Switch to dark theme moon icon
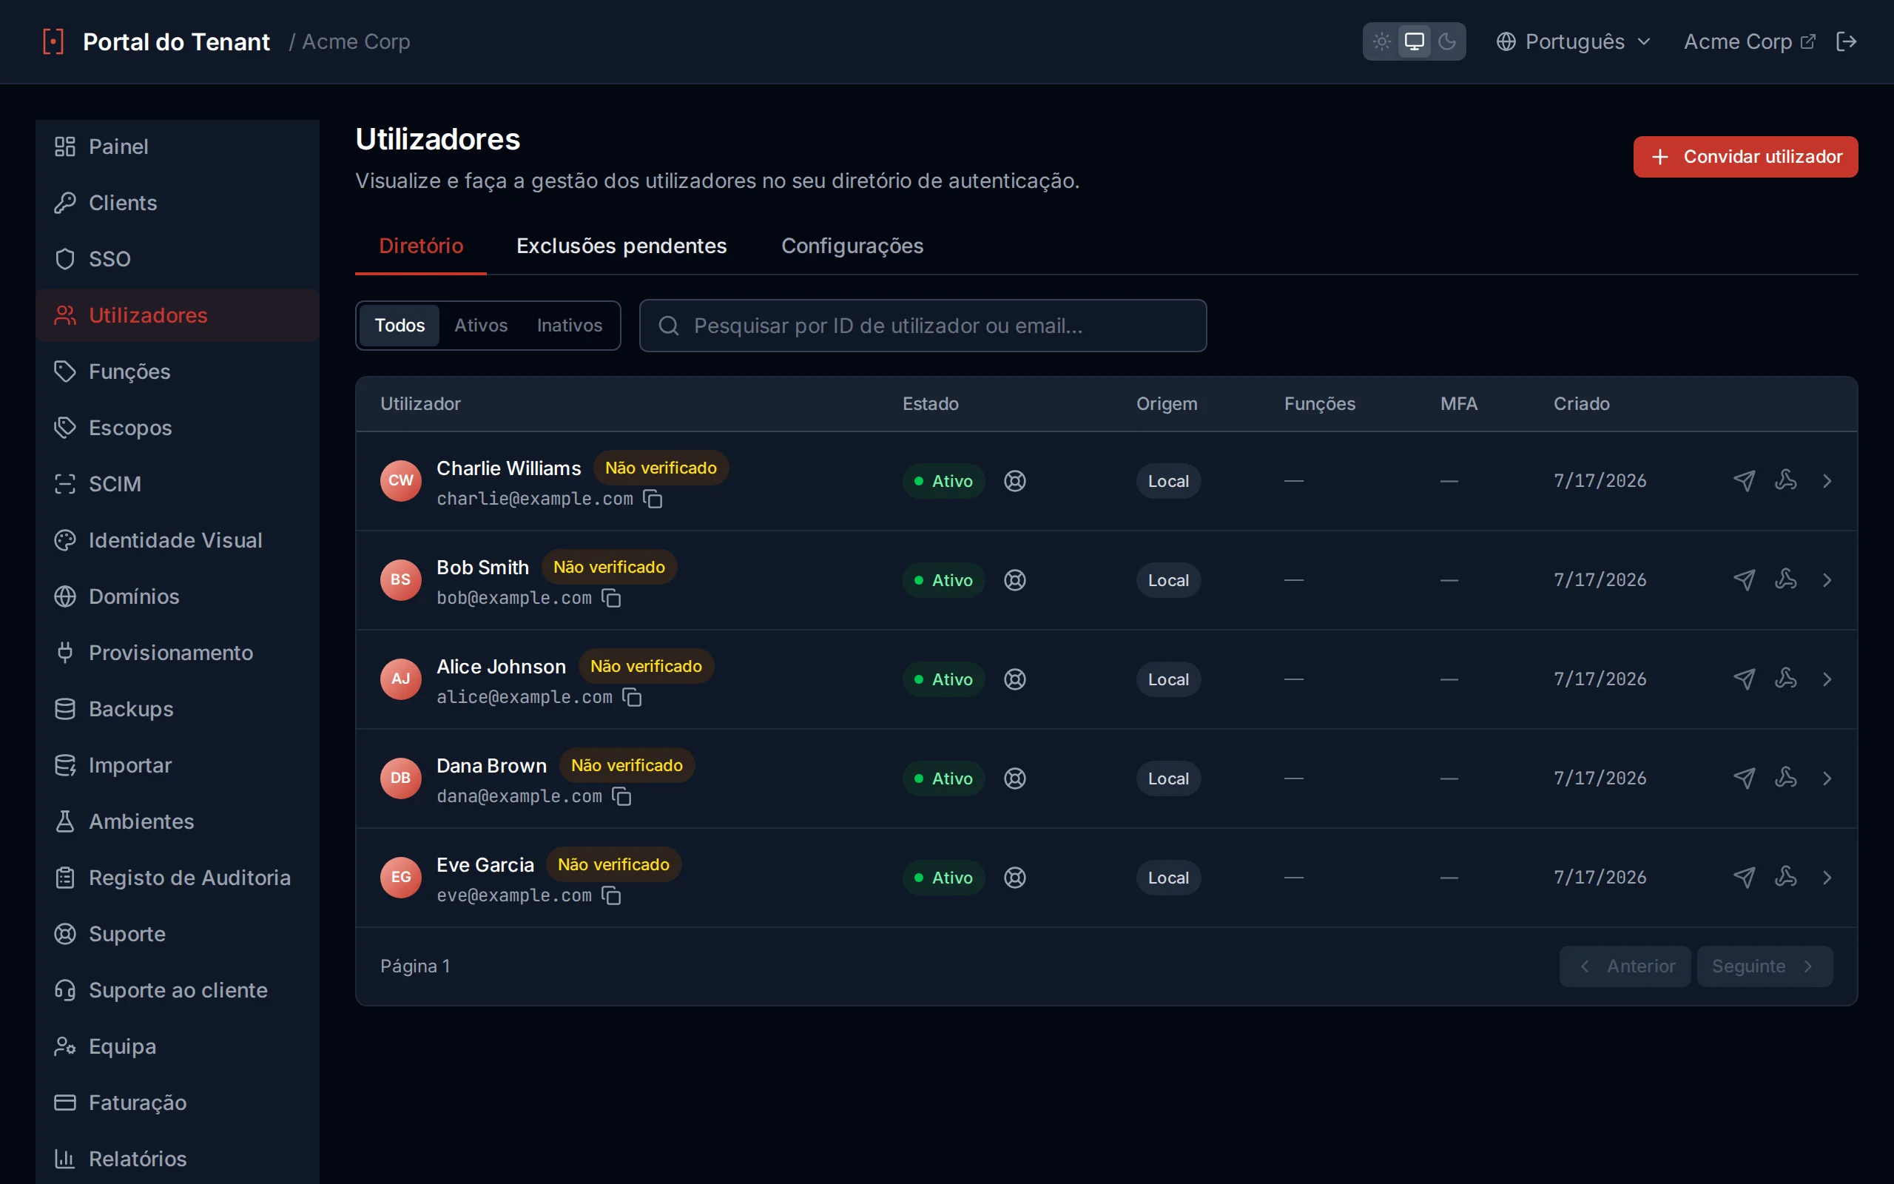1894x1184 pixels. 1447,41
